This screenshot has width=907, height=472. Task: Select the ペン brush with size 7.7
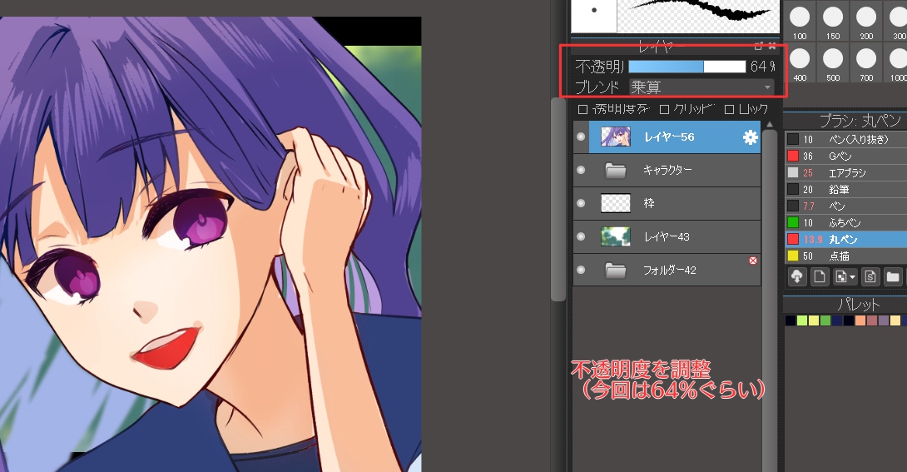click(845, 206)
